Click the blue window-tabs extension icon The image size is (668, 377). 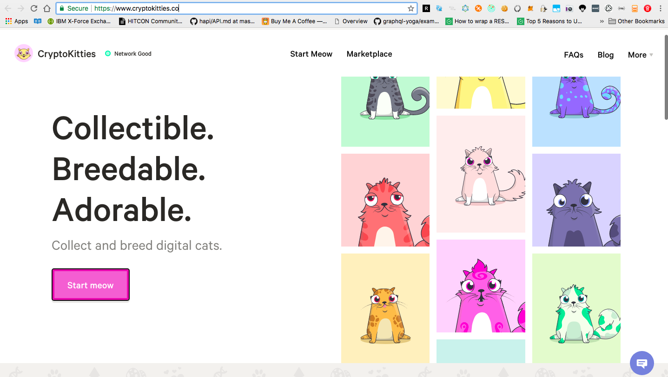(556, 8)
